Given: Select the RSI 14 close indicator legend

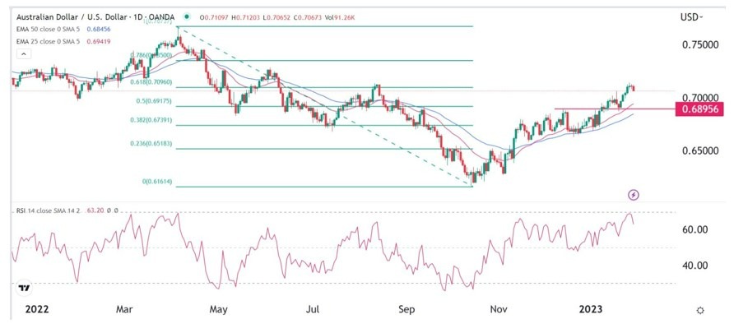Looking at the screenshot, I should (x=49, y=211).
